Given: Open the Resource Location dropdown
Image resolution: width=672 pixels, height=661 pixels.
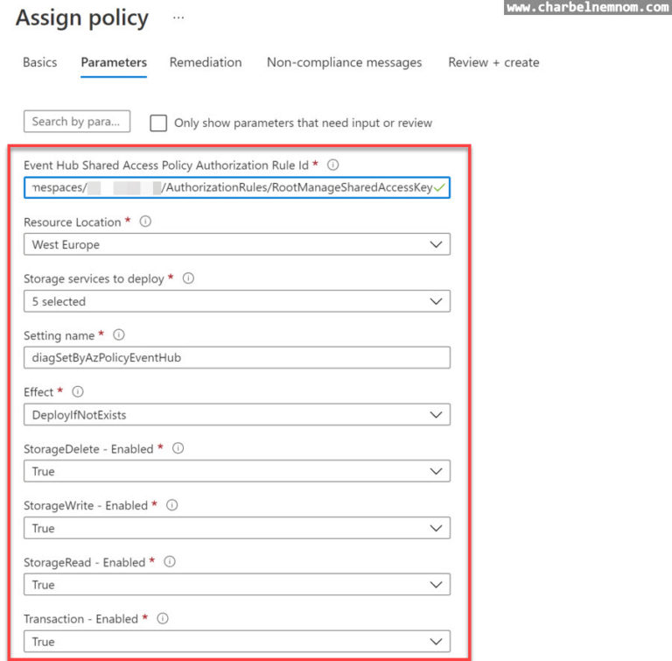Looking at the screenshot, I should tap(237, 244).
